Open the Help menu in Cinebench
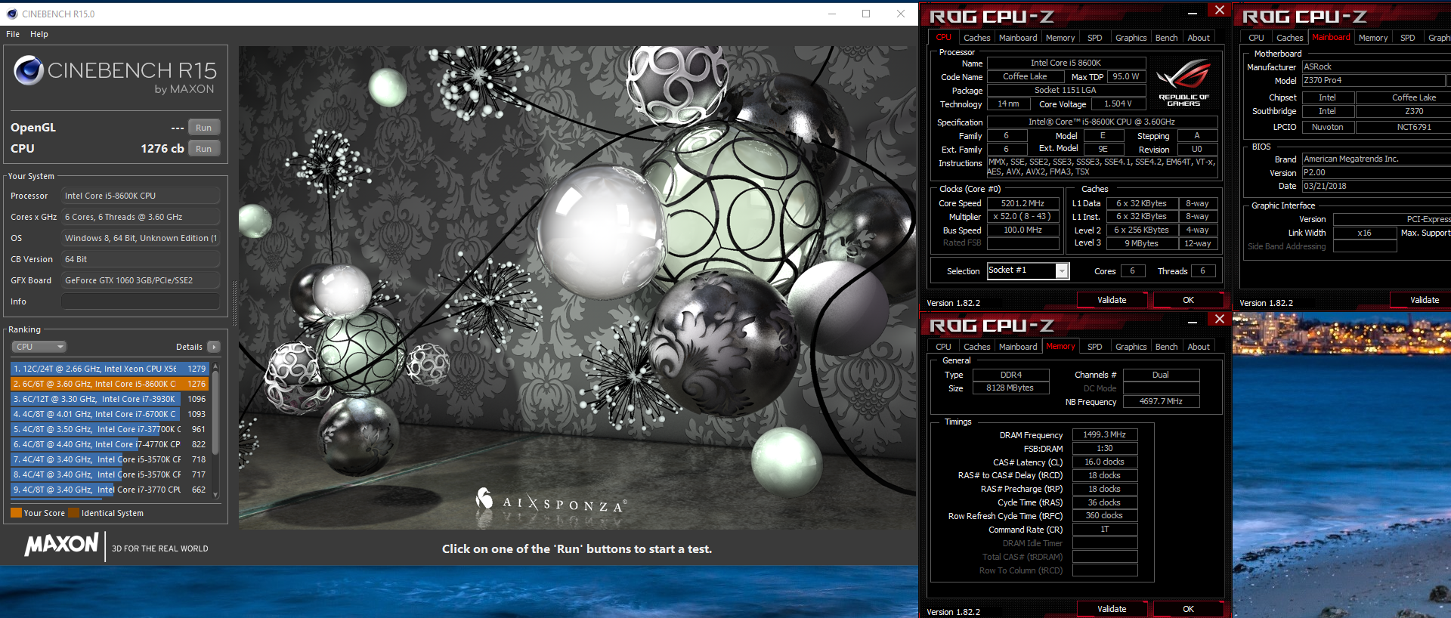The width and height of the screenshot is (1451, 618). click(39, 34)
